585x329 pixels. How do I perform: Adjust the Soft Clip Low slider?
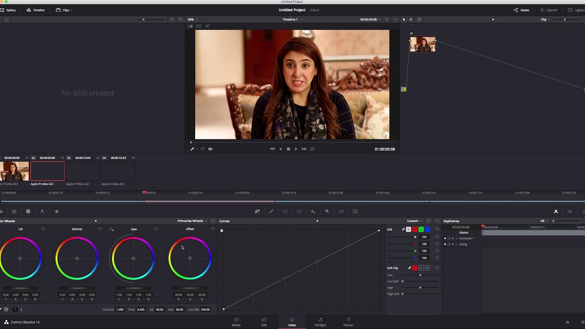tap(420, 275)
